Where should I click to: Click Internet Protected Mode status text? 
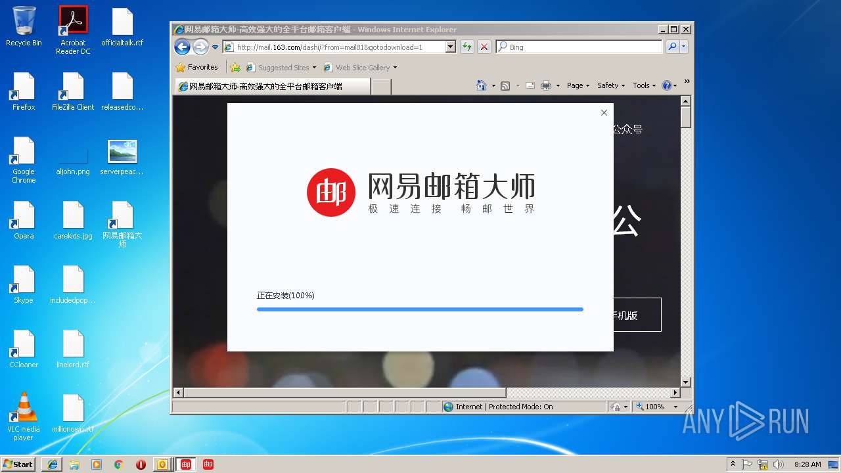pos(505,407)
